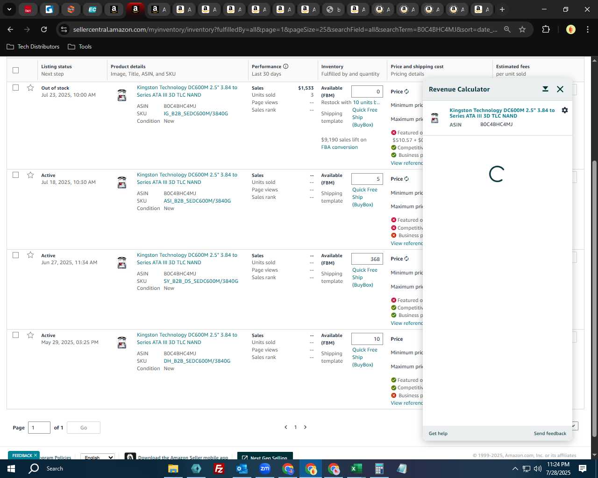This screenshot has width=598, height=478.
Task: Star the SY_B2B_DS_SEDC600M/3840G listing
Action: [30, 255]
